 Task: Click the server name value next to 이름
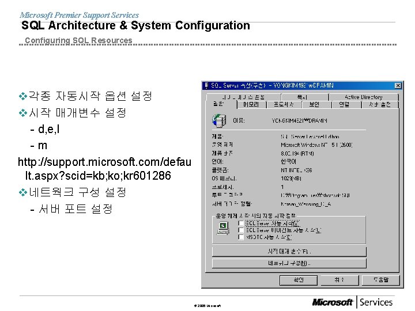click(x=299, y=121)
